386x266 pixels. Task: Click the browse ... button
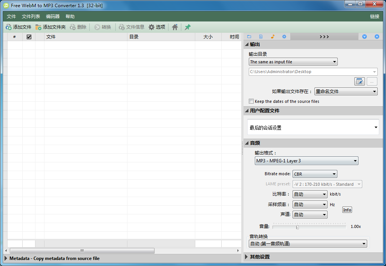(372, 81)
